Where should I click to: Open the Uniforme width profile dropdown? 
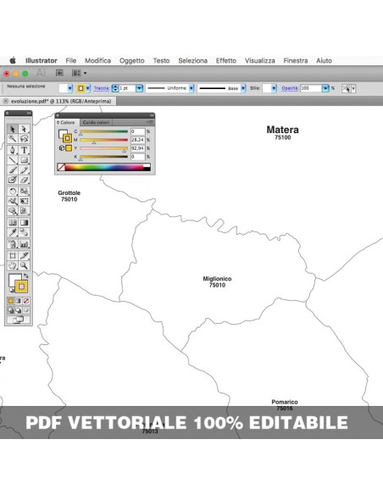point(191,88)
